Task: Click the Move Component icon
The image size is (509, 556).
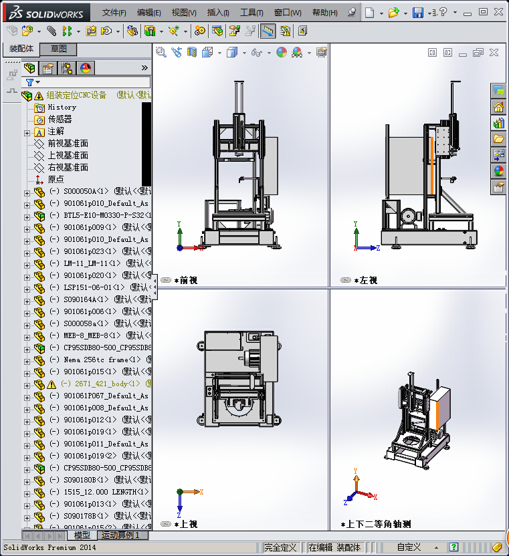Action: click(x=106, y=31)
